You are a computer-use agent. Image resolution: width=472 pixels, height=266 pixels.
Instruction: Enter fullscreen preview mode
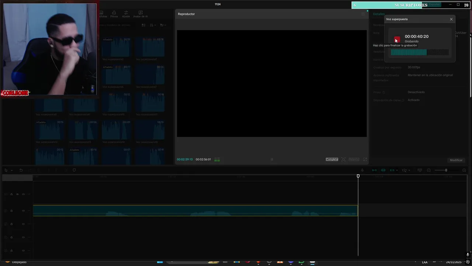coord(365,160)
